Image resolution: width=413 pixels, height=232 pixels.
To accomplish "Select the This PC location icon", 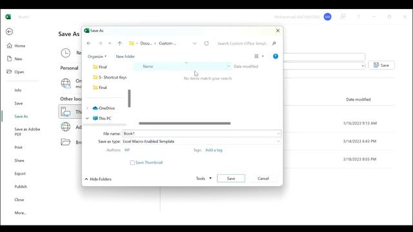I will point(66,111).
